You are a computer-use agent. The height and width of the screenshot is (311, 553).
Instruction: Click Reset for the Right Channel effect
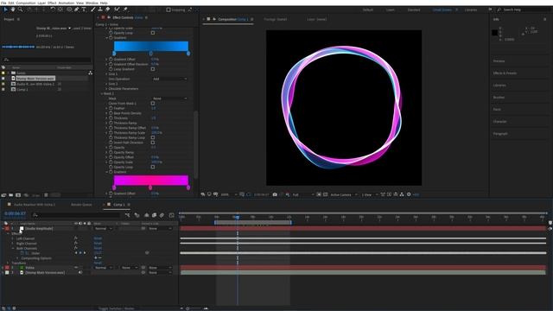(x=98, y=244)
